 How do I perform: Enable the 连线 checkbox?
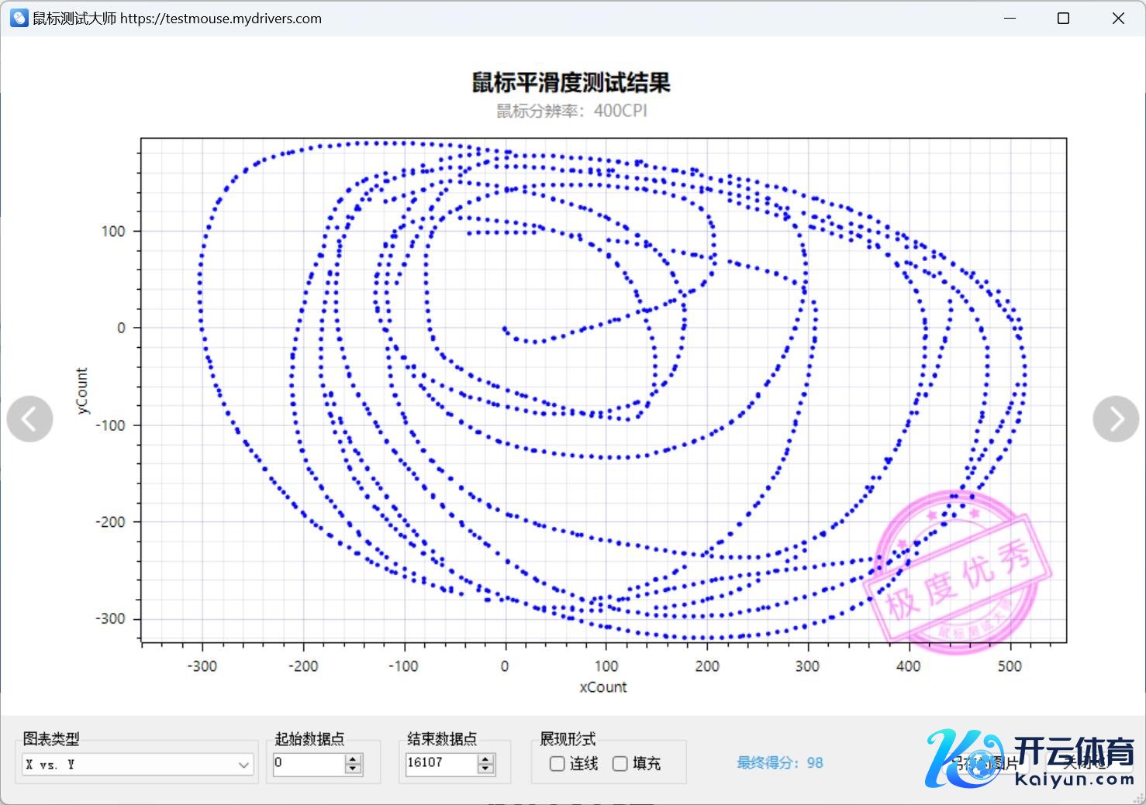point(557,764)
